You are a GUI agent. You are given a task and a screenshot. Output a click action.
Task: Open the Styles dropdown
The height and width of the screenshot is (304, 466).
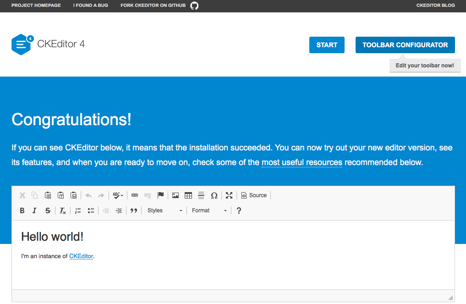164,210
